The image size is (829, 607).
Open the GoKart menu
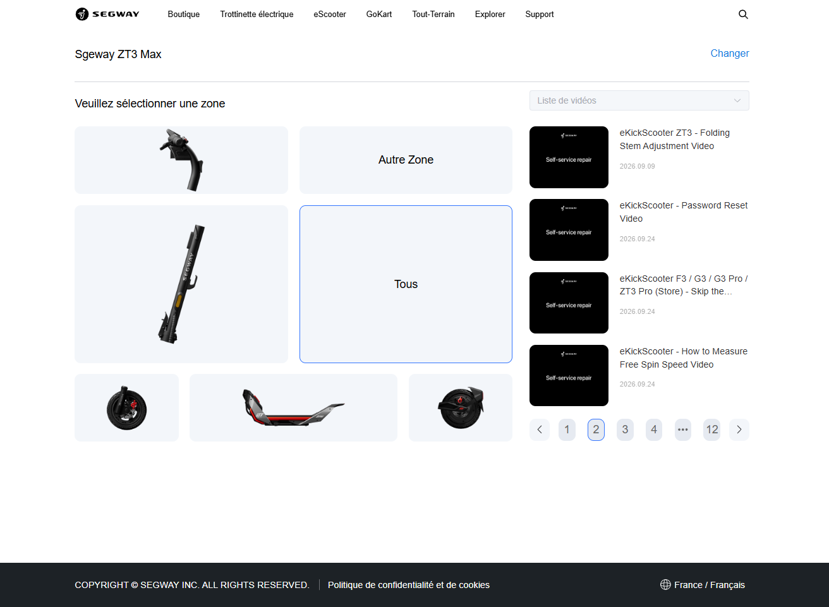379,14
